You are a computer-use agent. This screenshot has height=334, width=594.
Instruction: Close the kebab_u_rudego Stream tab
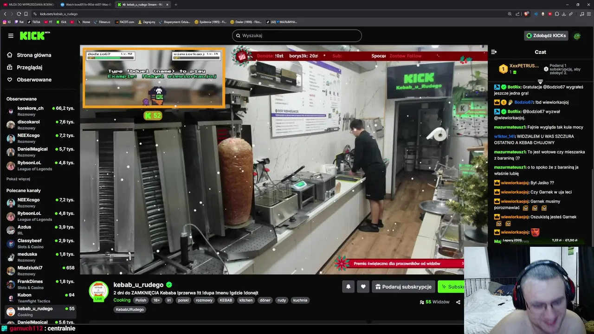(x=168, y=5)
